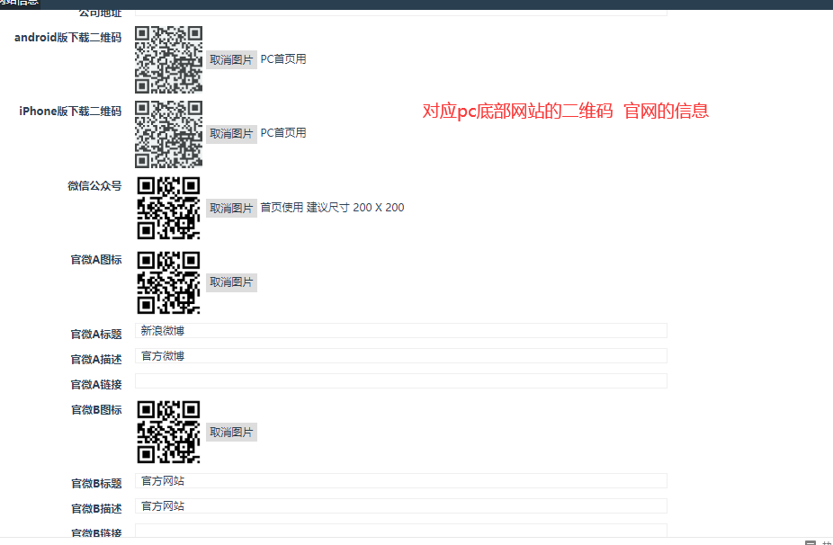The width and height of the screenshot is (833, 545).
Task: Edit the 官微B描述 field containing 官方网站
Action: coord(401,505)
